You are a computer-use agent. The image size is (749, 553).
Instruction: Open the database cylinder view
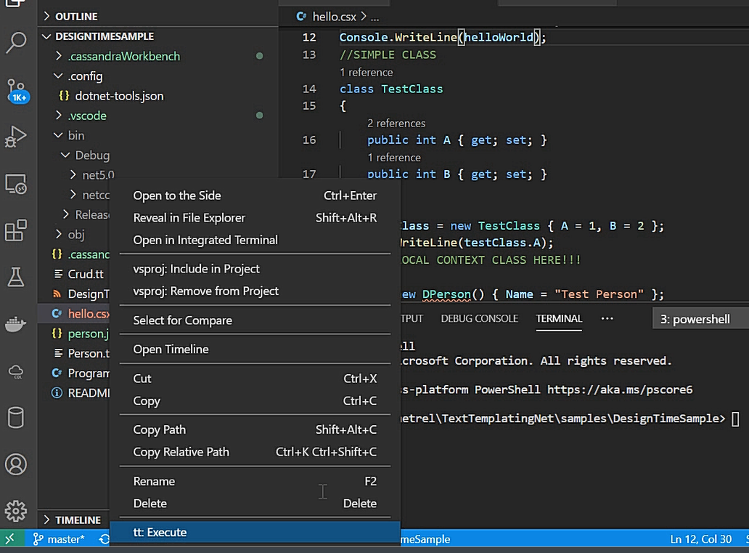click(x=16, y=418)
